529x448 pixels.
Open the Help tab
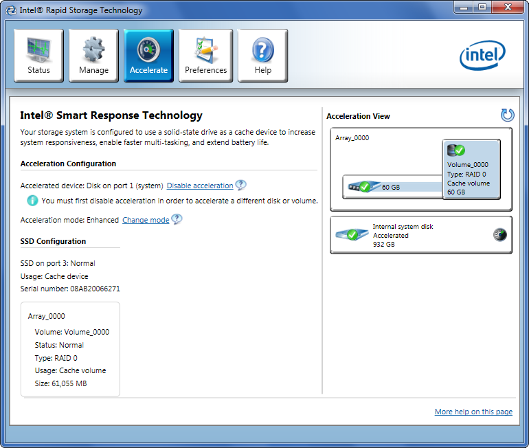pos(263,56)
